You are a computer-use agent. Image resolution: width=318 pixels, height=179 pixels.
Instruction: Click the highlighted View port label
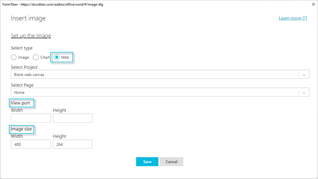[x=21, y=103]
